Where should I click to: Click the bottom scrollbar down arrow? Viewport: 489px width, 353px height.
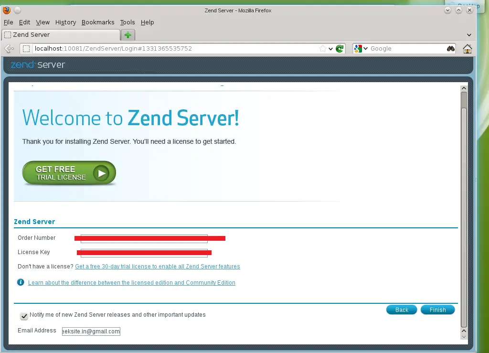464,336
